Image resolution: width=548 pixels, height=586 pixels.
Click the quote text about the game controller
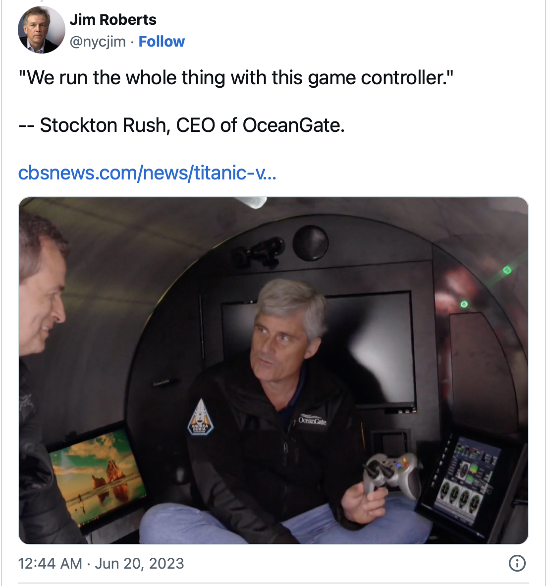point(236,78)
